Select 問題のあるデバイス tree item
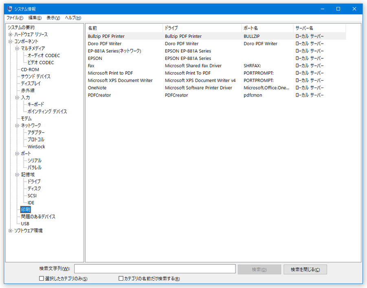Screen dimensions: 367x288 pos(38,217)
